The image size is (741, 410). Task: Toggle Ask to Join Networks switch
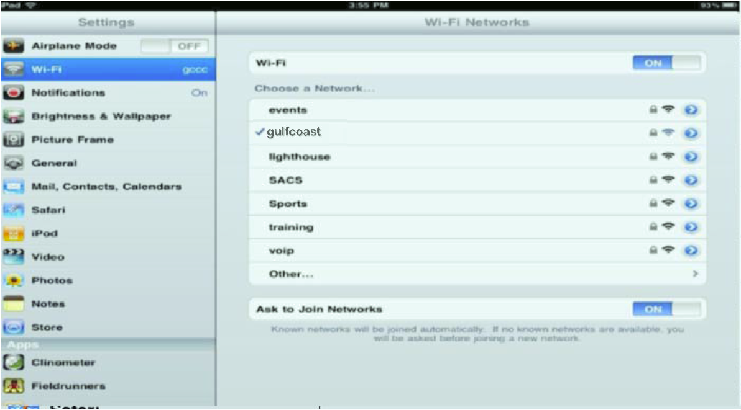[x=667, y=309]
